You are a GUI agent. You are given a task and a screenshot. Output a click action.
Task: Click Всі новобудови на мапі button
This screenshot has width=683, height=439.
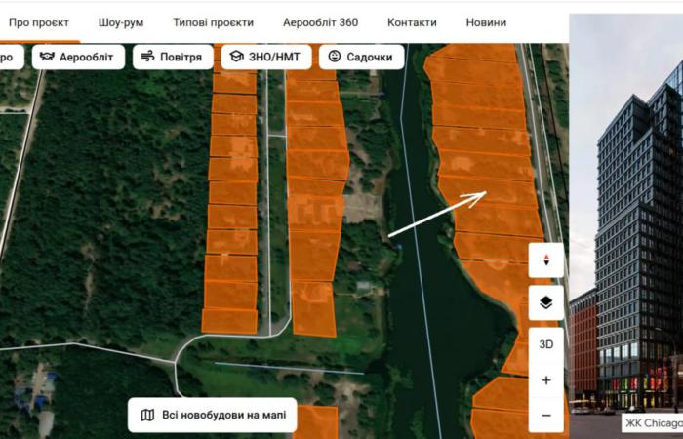click(x=213, y=415)
